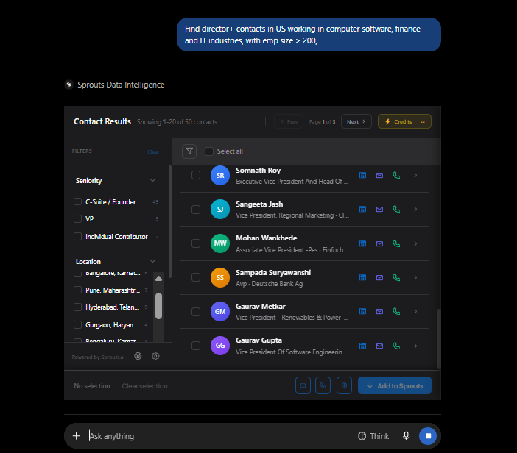The width and height of the screenshot is (517, 453).
Task: Click the globe enrich icon in bottom bar
Action: click(344, 385)
